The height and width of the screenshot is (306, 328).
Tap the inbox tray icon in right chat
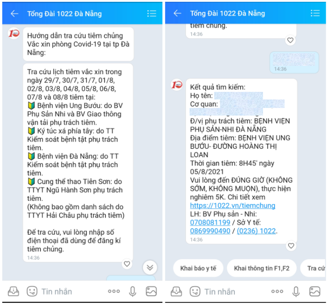[x=177, y=291]
